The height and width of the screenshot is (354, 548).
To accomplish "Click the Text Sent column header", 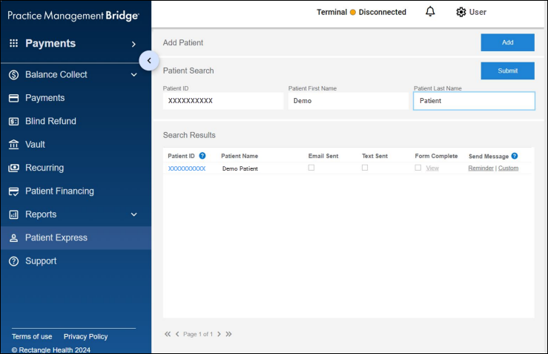I will (x=374, y=156).
